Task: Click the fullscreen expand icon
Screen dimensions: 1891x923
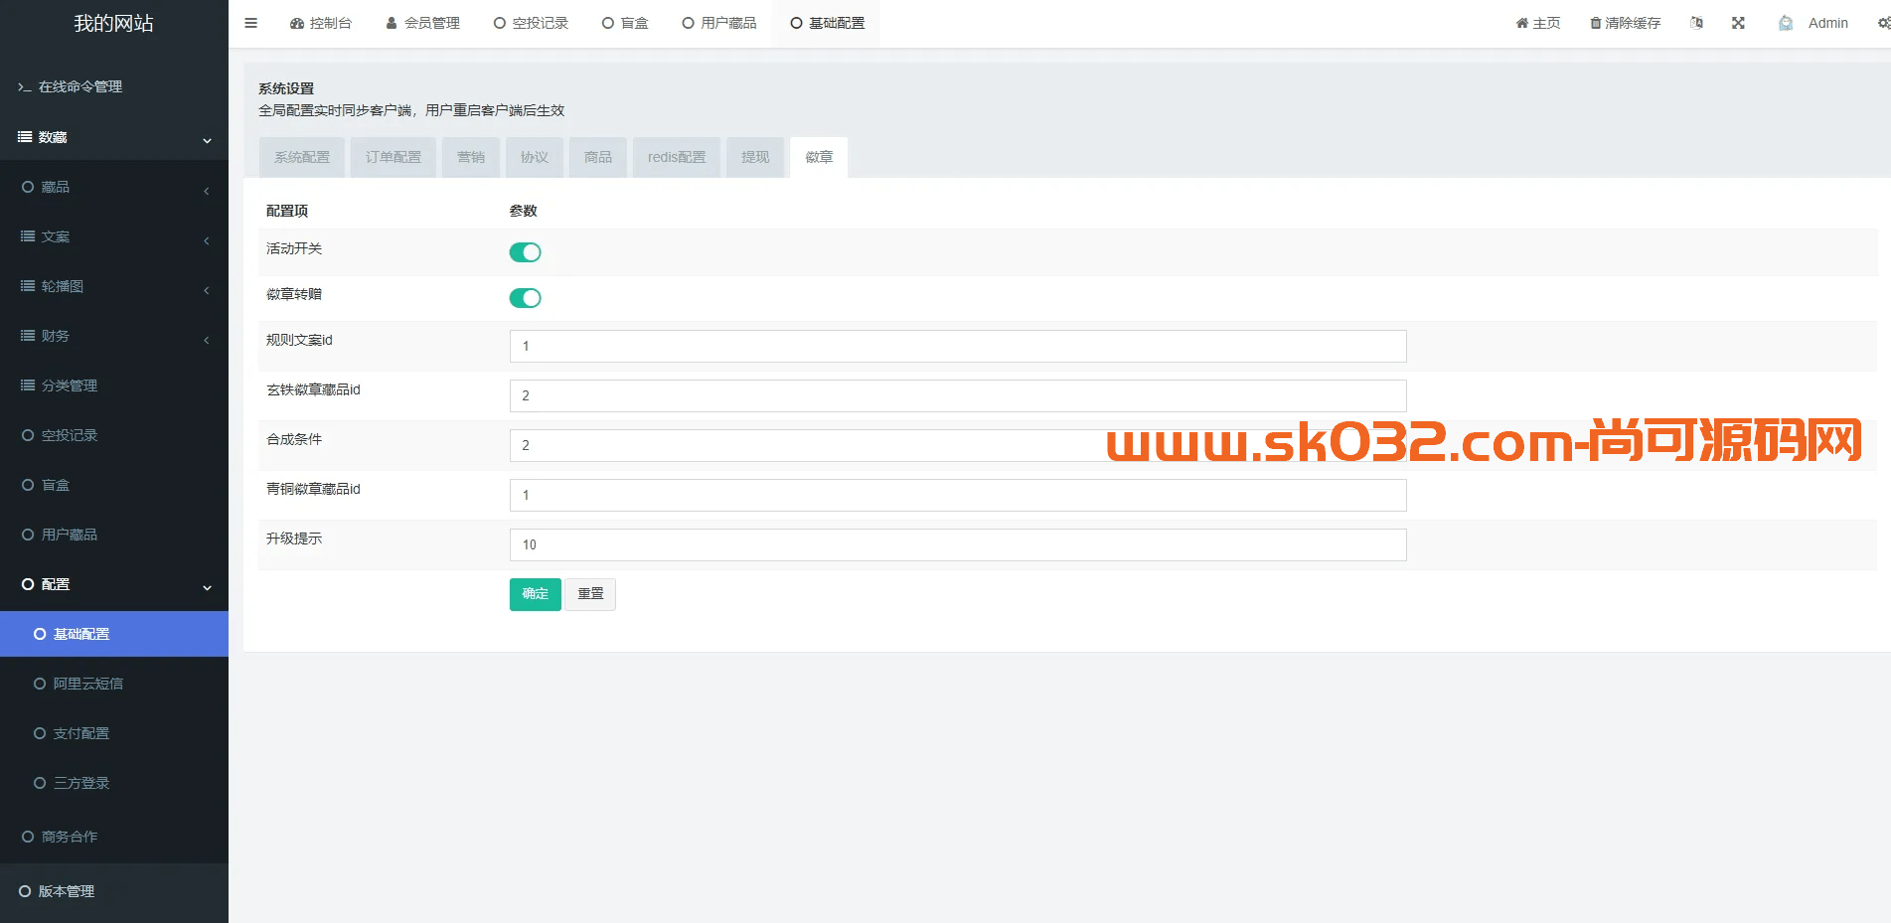Action: (x=1738, y=23)
